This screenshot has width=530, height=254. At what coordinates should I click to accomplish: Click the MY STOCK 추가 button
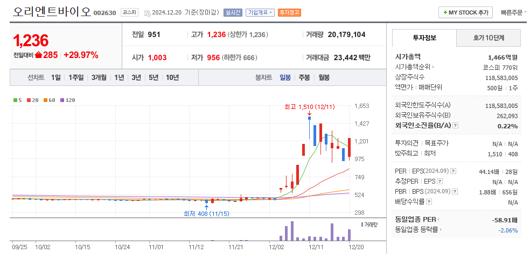point(465,12)
